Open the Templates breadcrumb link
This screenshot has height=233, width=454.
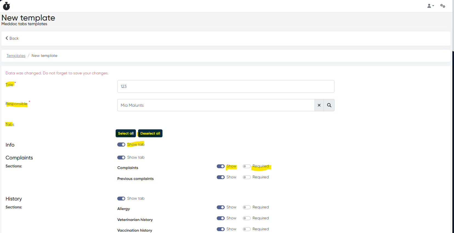pyautogui.click(x=16, y=56)
